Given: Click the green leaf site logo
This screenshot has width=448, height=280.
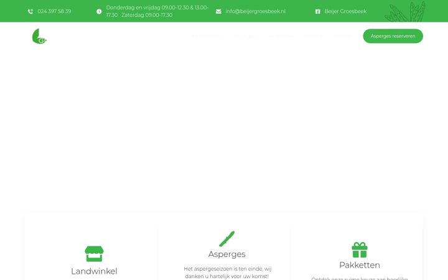Looking at the screenshot, I should point(39,36).
